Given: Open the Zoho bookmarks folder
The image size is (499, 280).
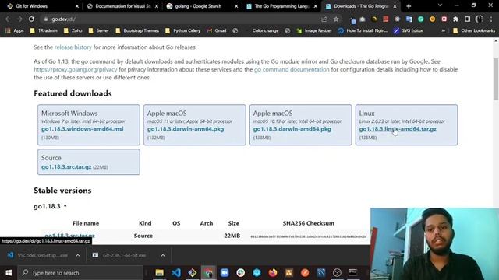Looking at the screenshot, I should point(73,30).
